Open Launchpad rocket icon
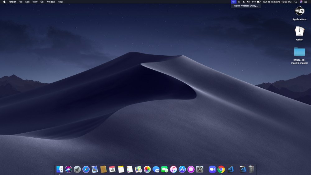 (x=77, y=169)
